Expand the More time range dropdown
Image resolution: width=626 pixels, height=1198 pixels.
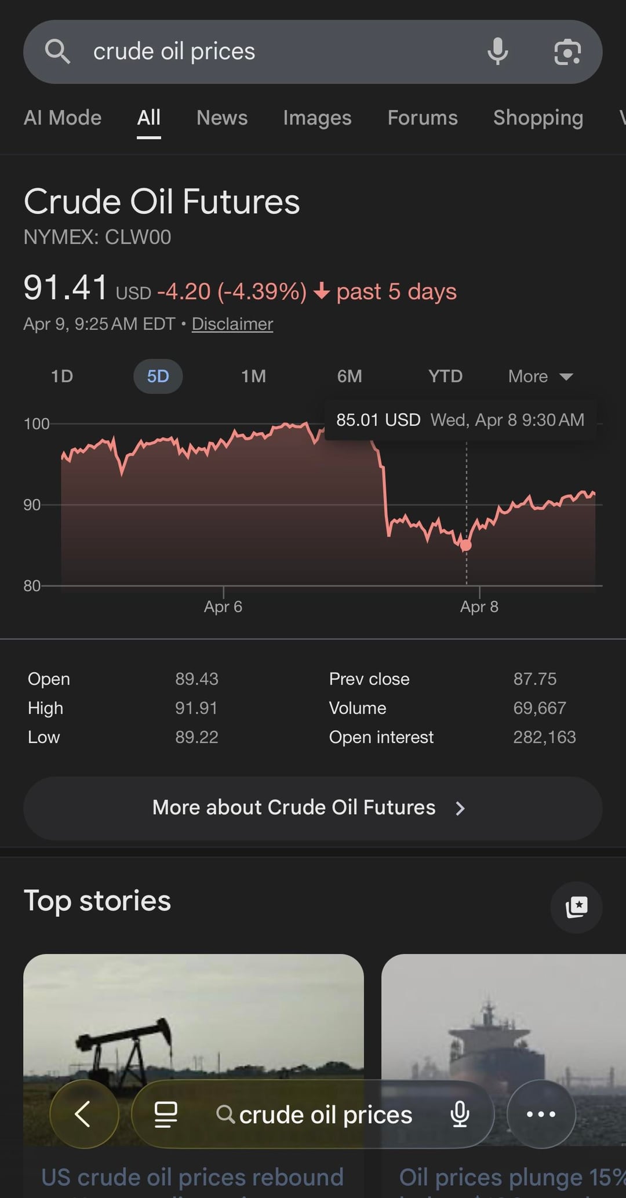(540, 376)
